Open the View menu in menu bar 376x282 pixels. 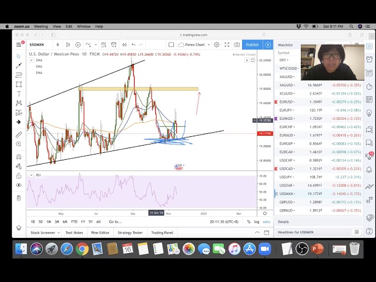click(x=57, y=26)
